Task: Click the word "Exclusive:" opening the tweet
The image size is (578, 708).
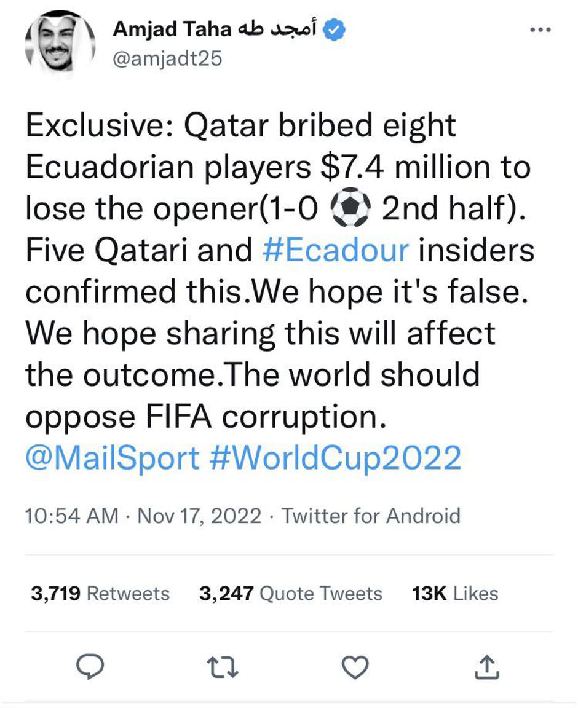Action: tap(100, 125)
